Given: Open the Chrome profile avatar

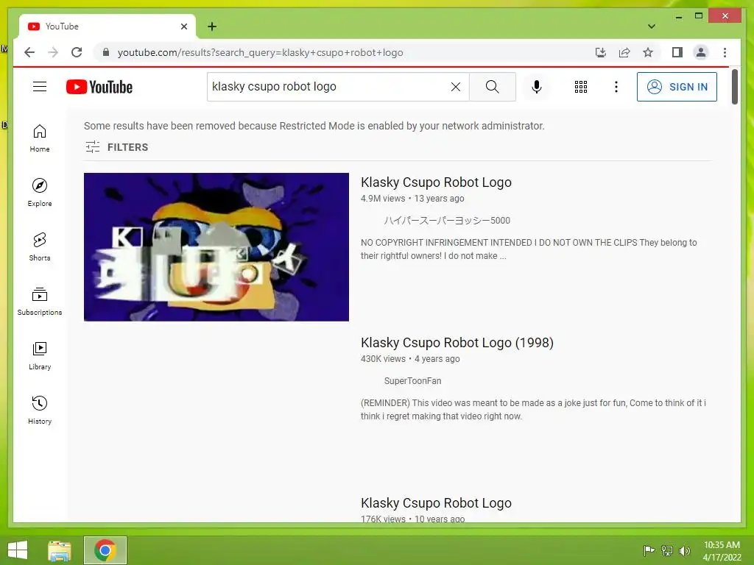Looking at the screenshot, I should pos(701,52).
